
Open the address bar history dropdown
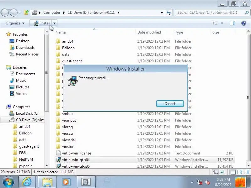click(162, 13)
